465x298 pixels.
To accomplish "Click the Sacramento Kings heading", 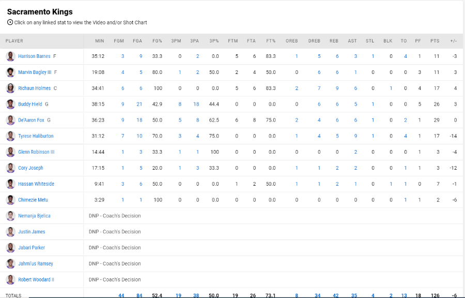I will (x=40, y=12).
